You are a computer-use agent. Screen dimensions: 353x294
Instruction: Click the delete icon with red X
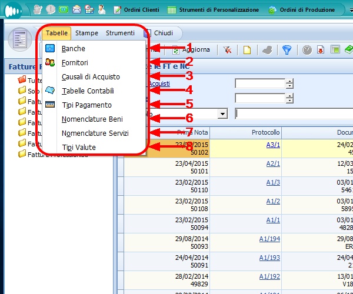227,50
